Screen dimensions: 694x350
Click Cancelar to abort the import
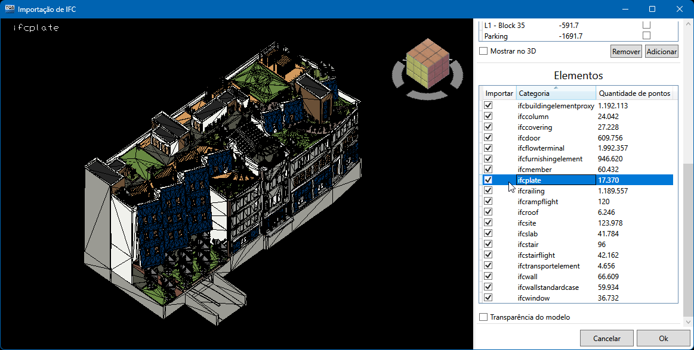coord(606,338)
